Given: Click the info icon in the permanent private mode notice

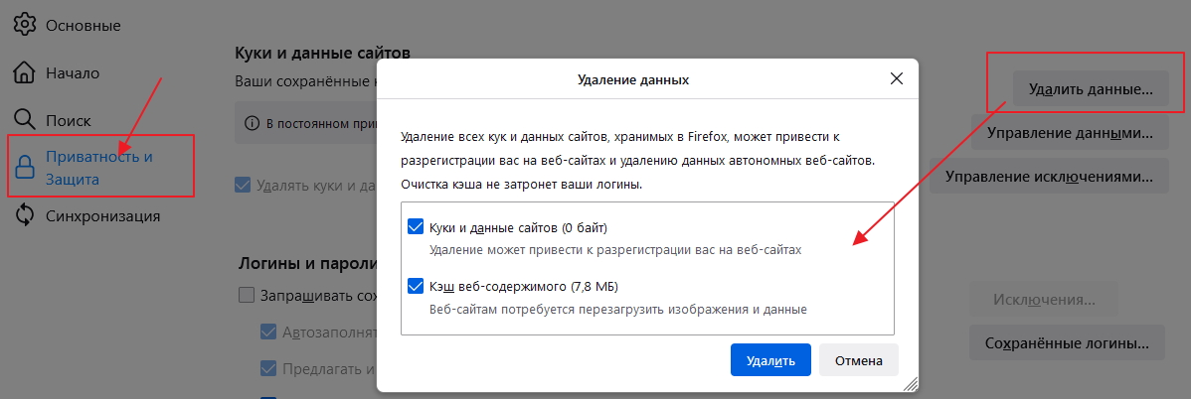Looking at the screenshot, I should tap(252, 124).
